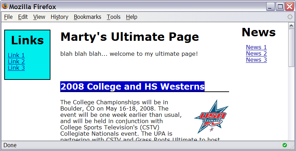
Task: Open the Bookmarks menu
Action: (87, 17)
